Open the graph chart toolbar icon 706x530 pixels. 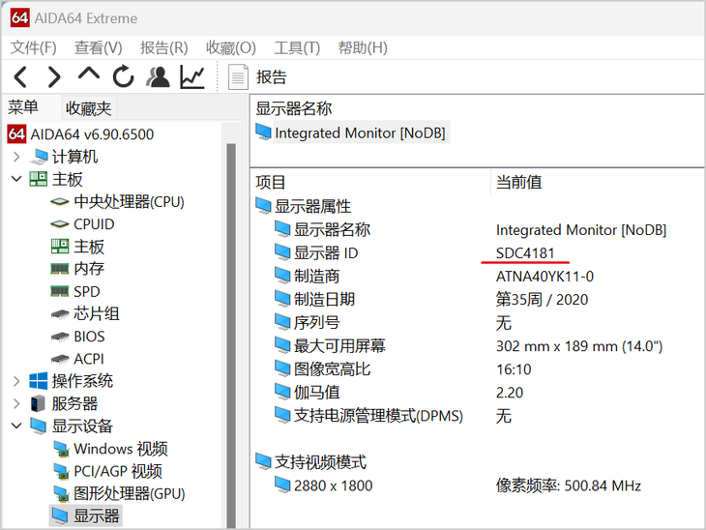click(x=192, y=76)
